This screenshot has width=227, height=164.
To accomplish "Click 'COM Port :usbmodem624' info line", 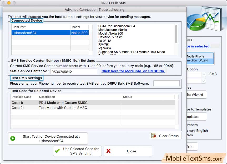I will (x=117, y=26).
